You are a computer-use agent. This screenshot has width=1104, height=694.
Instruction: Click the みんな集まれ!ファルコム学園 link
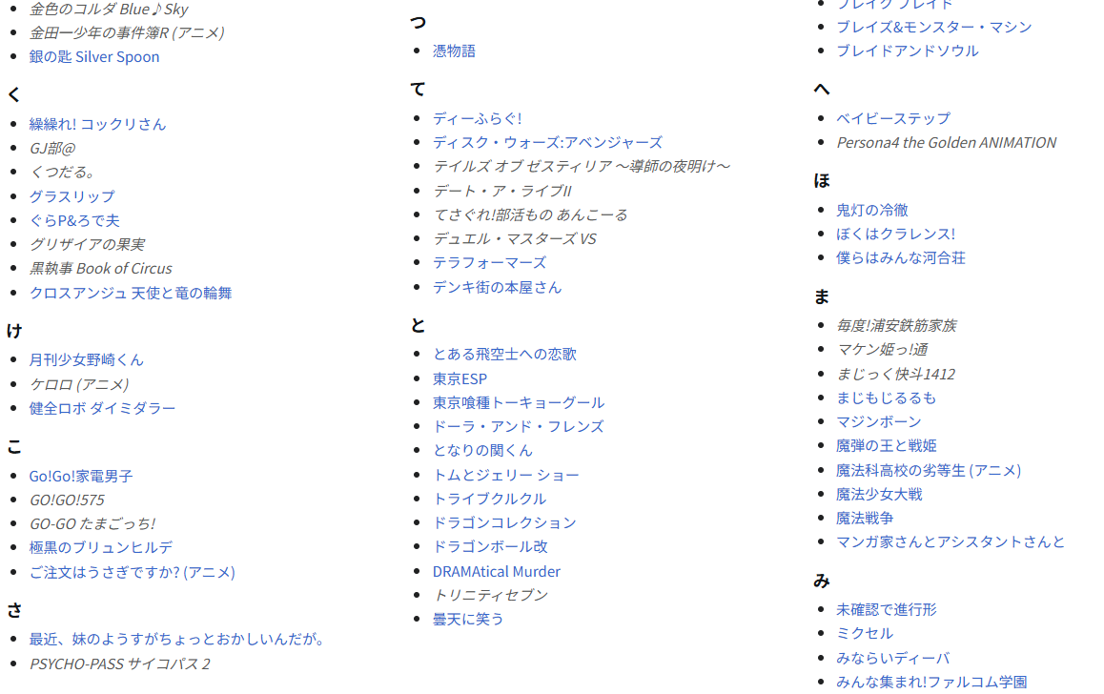[931, 682]
